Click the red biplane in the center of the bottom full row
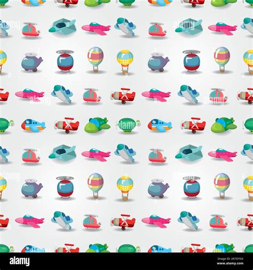 coord(123,222)
